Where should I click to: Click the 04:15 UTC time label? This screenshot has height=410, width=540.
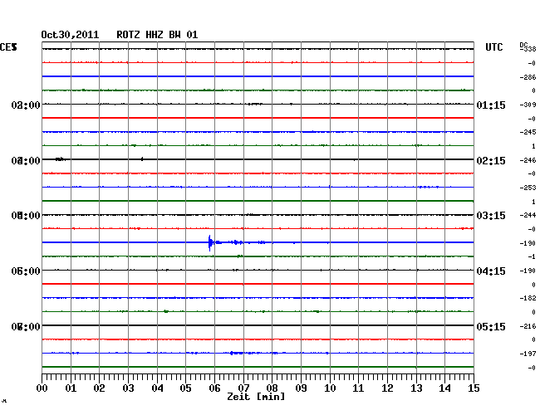pyautogui.click(x=491, y=271)
